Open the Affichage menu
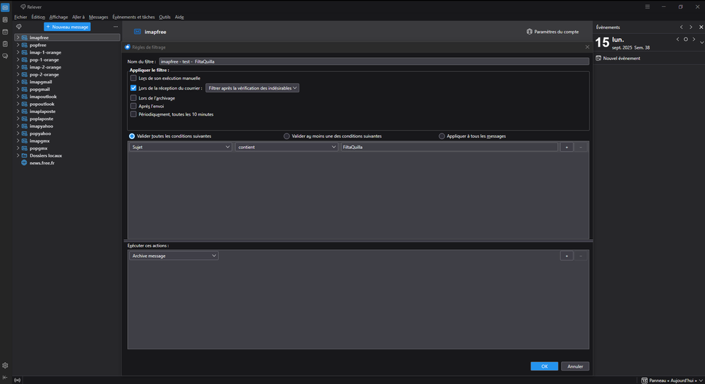The image size is (705, 384). (x=59, y=17)
